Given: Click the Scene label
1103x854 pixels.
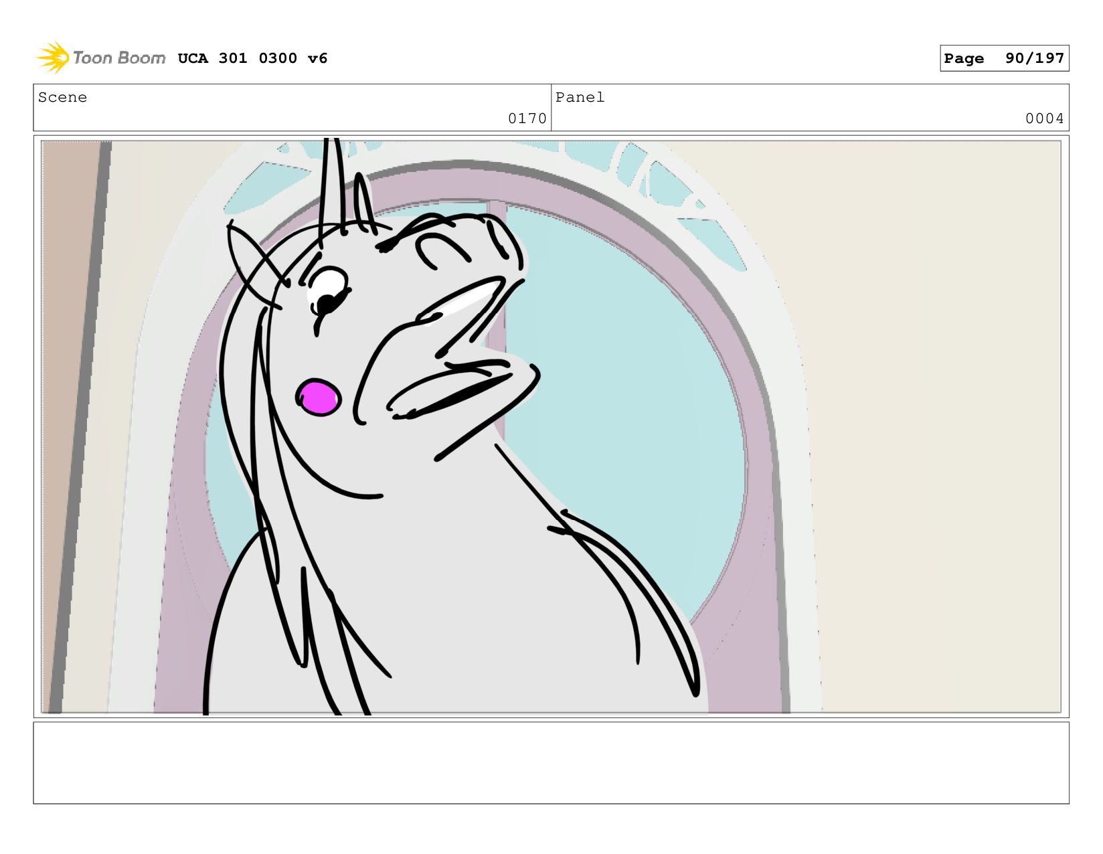Looking at the screenshot, I should (62, 97).
